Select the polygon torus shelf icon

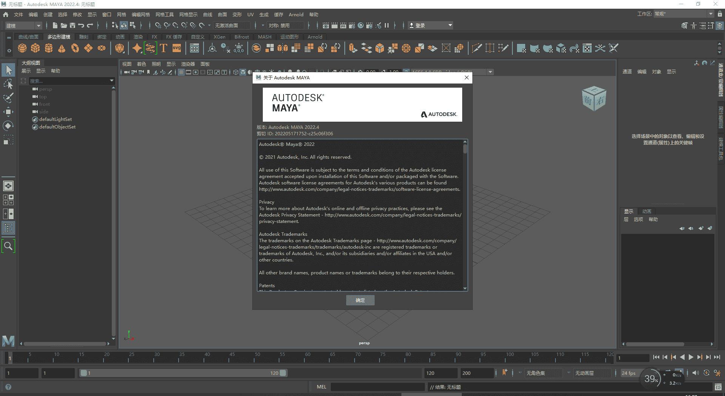[74, 48]
